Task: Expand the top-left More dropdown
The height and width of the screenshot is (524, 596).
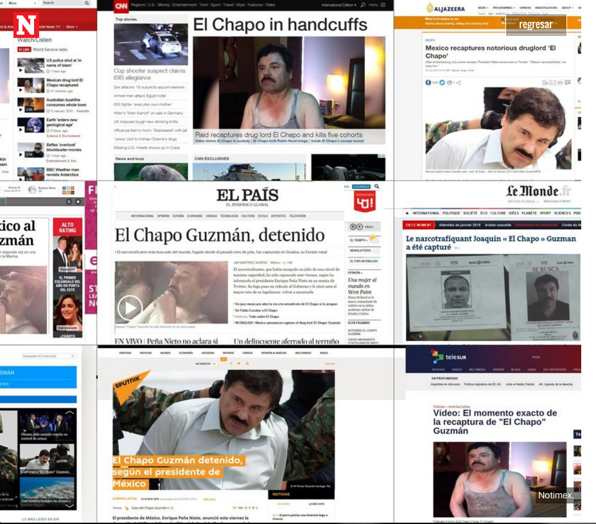Action: [22, 3]
